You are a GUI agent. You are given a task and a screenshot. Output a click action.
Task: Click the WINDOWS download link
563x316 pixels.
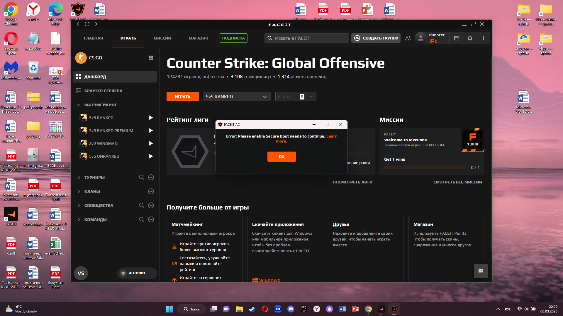[266, 280]
